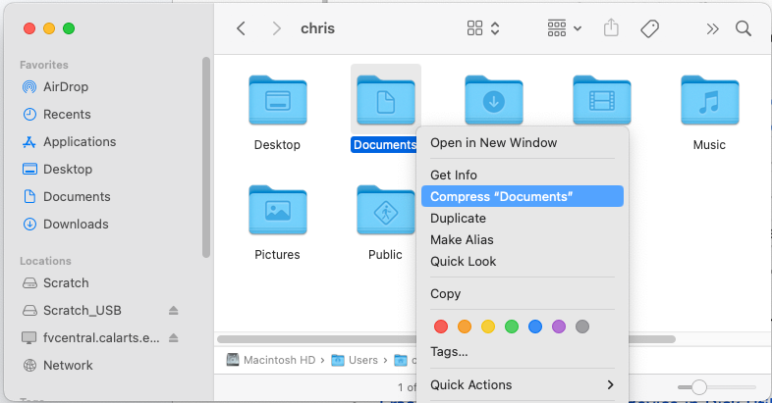Image resolution: width=772 pixels, height=403 pixels.
Task: Go forward with the right chevron
Action: coord(277,28)
